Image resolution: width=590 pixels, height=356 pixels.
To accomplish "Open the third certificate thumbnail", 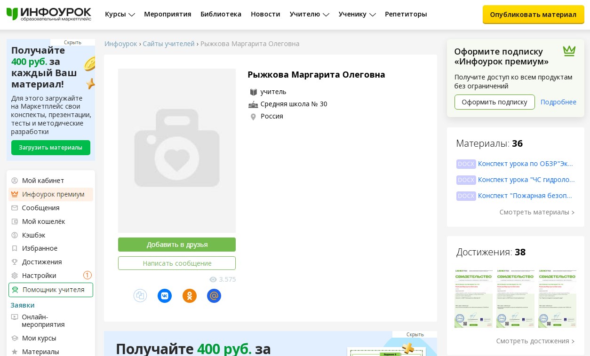I will click(557, 298).
